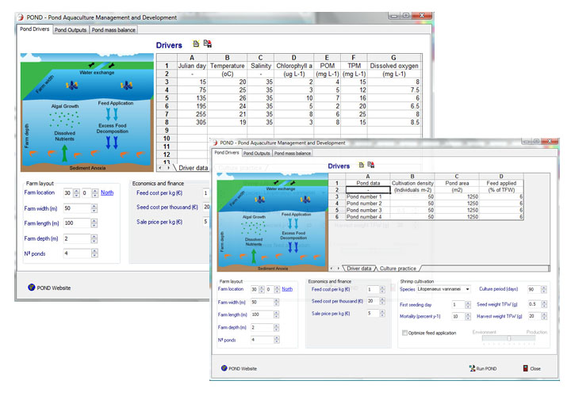The height and width of the screenshot is (396, 571).
Task: Click the POND app icon in front window title bar
Action: coord(215,143)
